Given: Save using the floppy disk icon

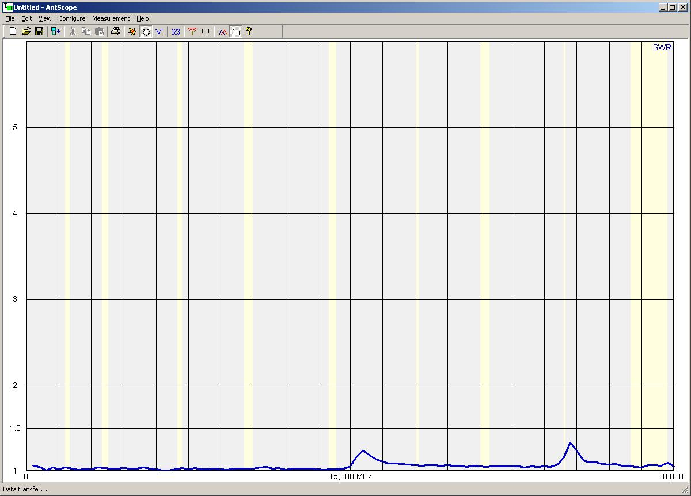Looking at the screenshot, I should pyautogui.click(x=39, y=31).
